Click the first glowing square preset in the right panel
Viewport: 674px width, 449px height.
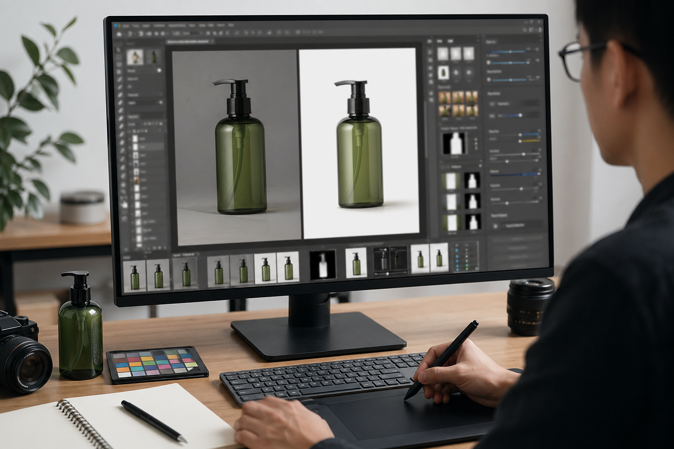click(443, 53)
